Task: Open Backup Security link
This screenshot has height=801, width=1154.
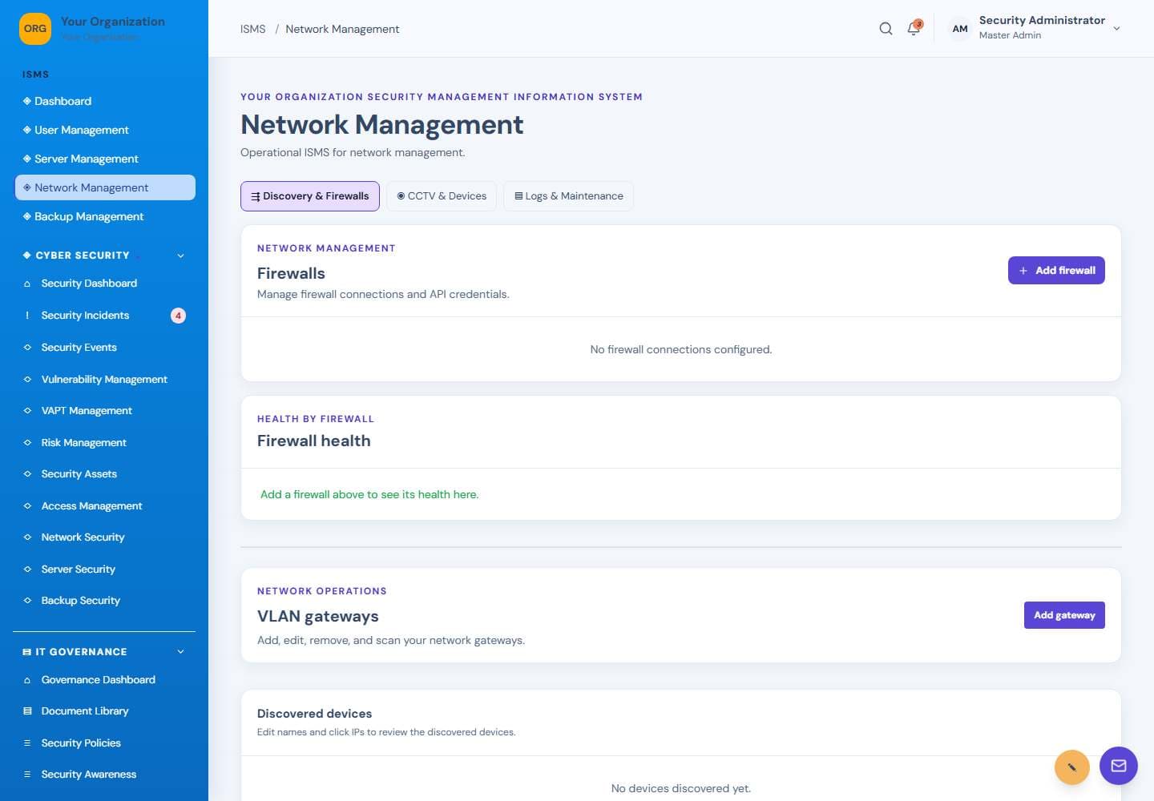Action: (81, 601)
